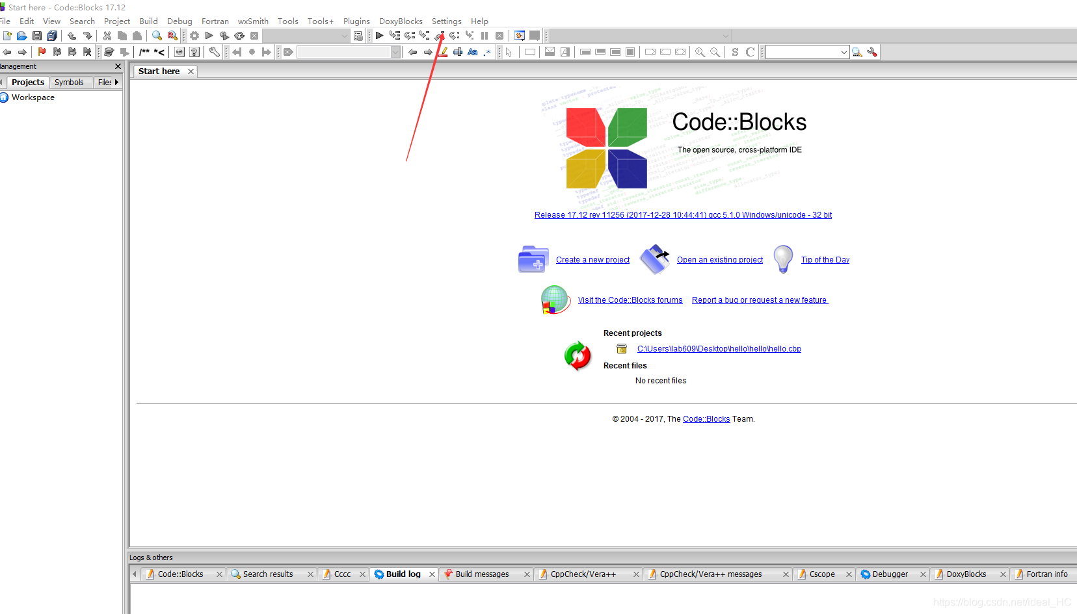Image resolution: width=1077 pixels, height=614 pixels.
Task: Click the Zoom out magnifier icon
Action: (x=715, y=52)
